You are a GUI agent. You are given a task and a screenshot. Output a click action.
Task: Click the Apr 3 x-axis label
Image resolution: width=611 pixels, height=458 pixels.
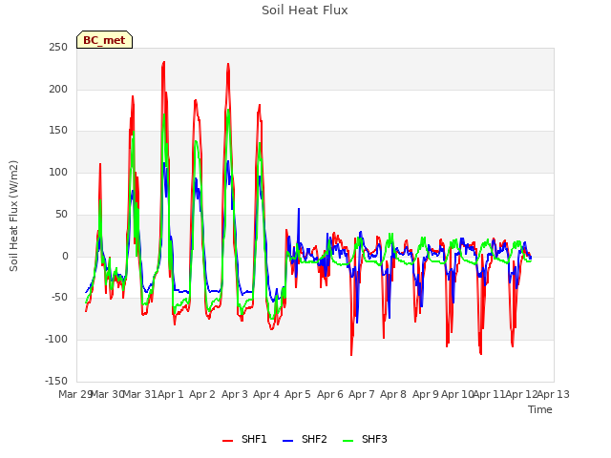pos(235,394)
